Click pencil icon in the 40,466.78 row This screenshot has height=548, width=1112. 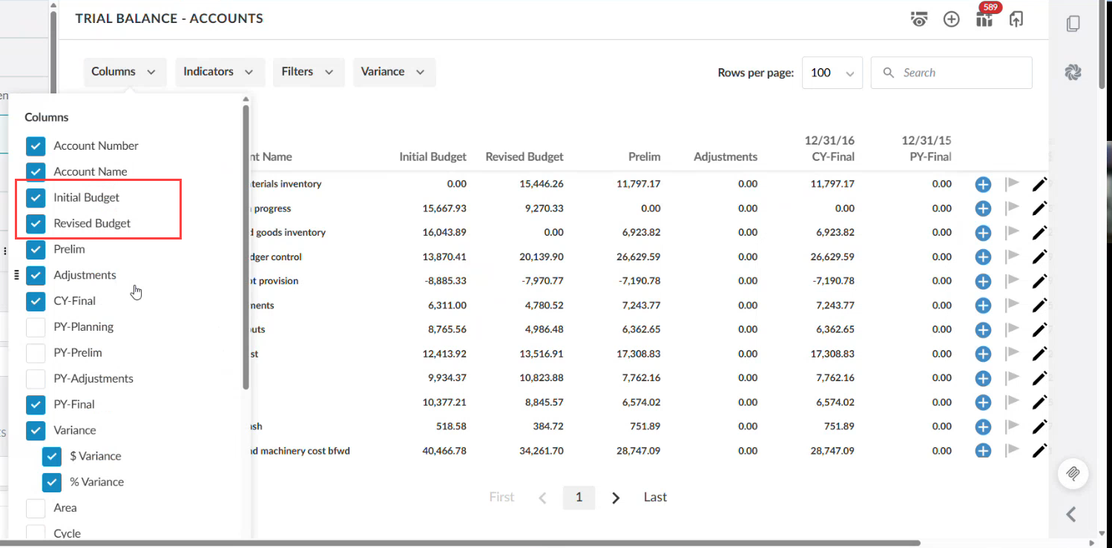[x=1039, y=450]
